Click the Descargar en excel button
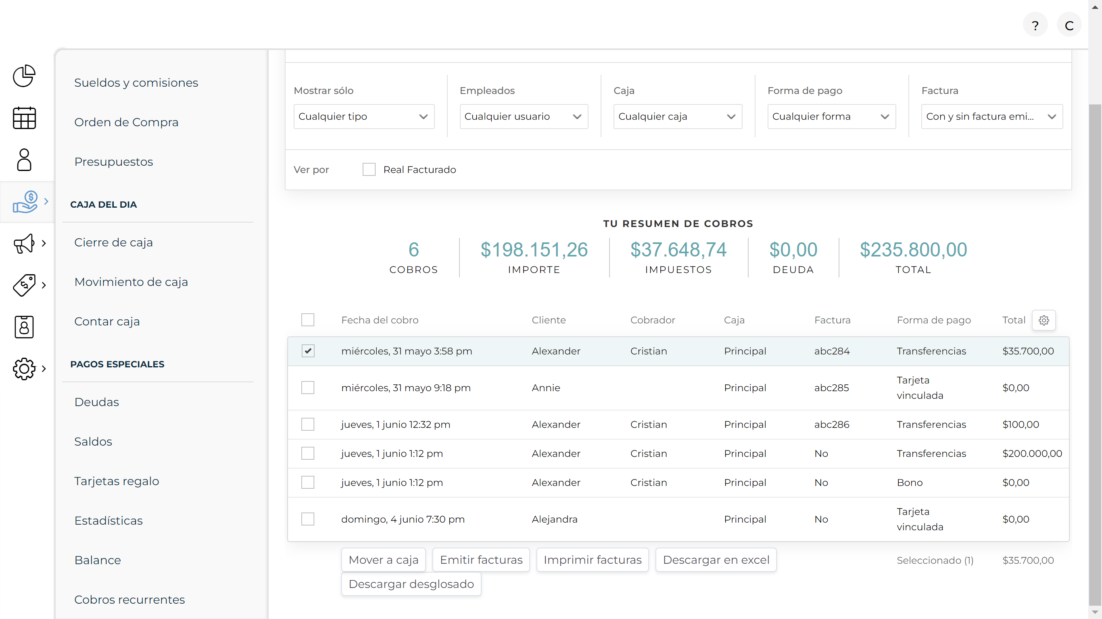 pyautogui.click(x=716, y=560)
